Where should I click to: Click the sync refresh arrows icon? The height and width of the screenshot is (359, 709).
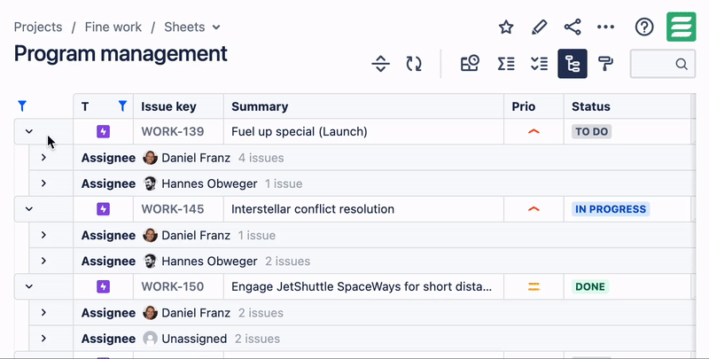414,64
